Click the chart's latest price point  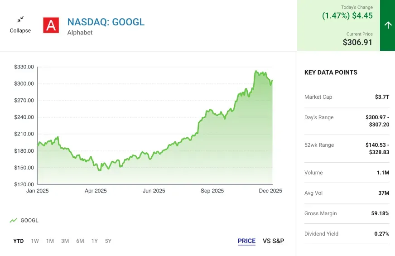pyautogui.click(x=272, y=80)
